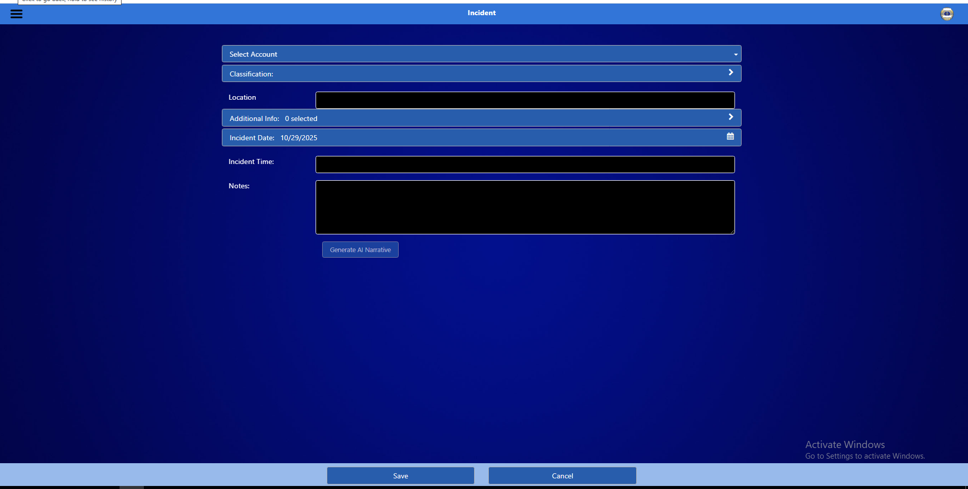Open the hamburger navigation menu

coord(16,14)
